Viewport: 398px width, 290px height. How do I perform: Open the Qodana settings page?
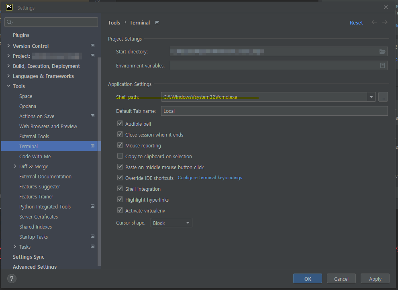point(28,106)
